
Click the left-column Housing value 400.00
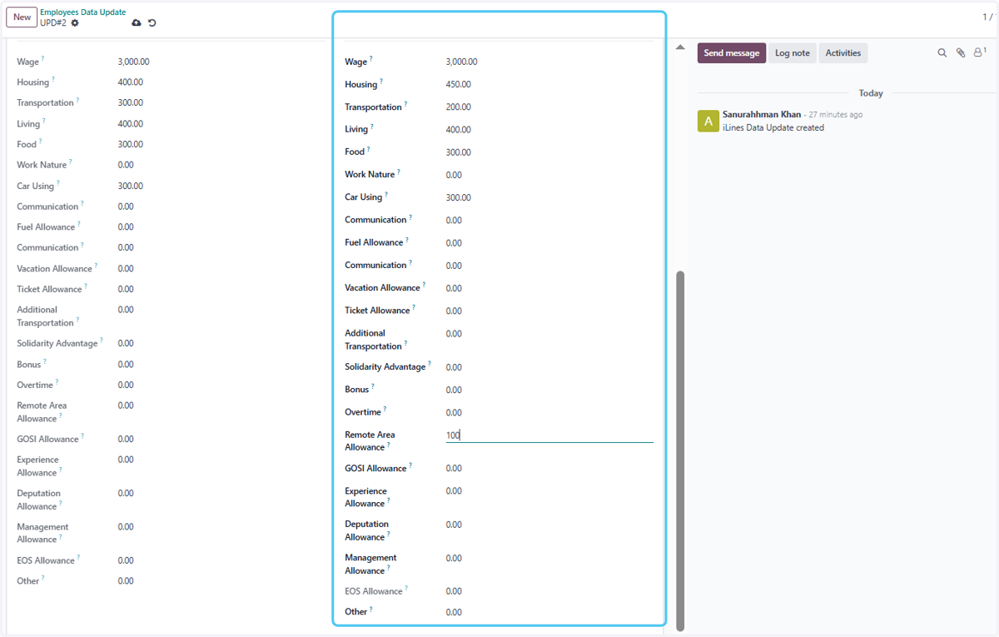(131, 82)
